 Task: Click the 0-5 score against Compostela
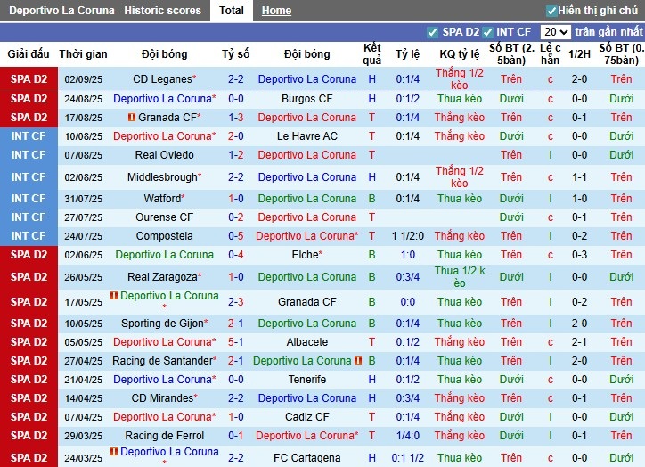[235, 236]
